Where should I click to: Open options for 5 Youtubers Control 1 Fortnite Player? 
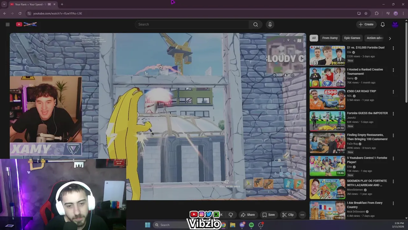tap(393, 158)
